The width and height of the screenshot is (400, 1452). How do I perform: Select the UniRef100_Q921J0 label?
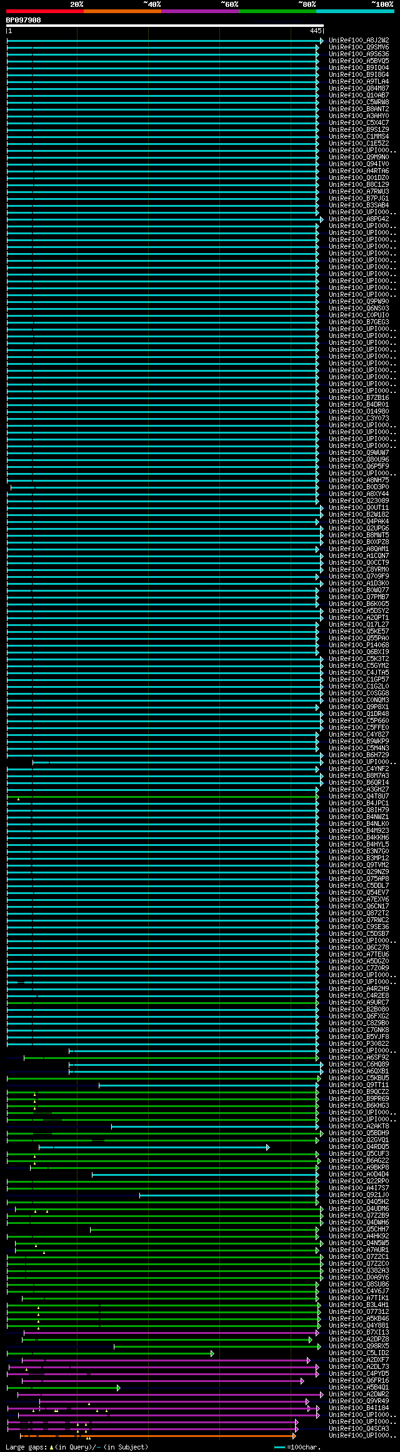359,1195
